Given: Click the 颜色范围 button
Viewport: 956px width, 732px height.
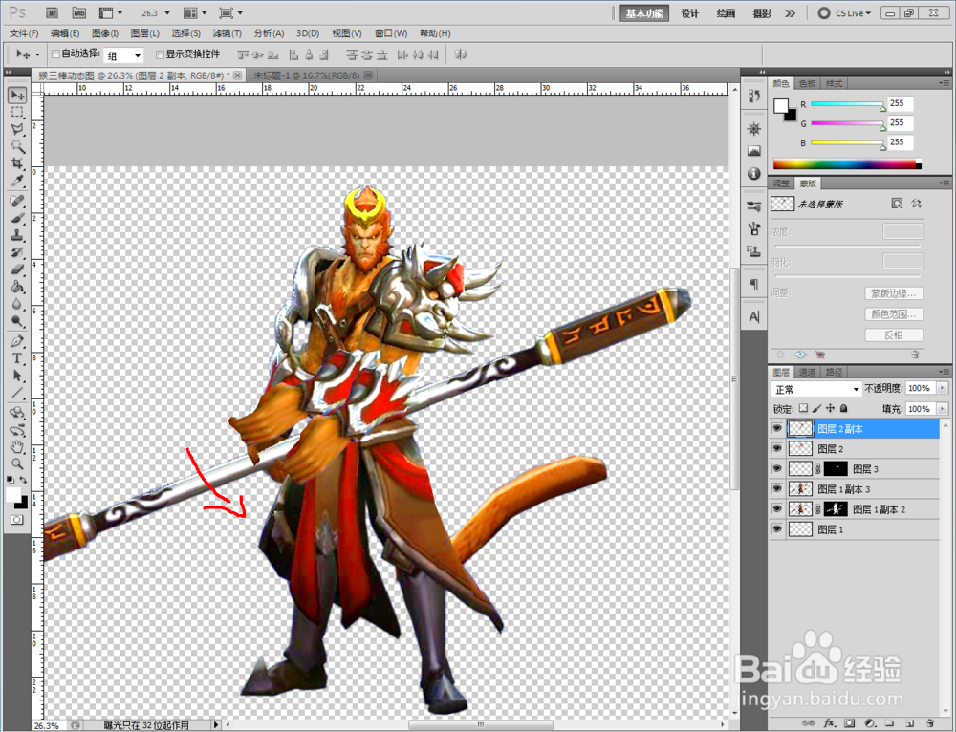Looking at the screenshot, I should [x=894, y=313].
